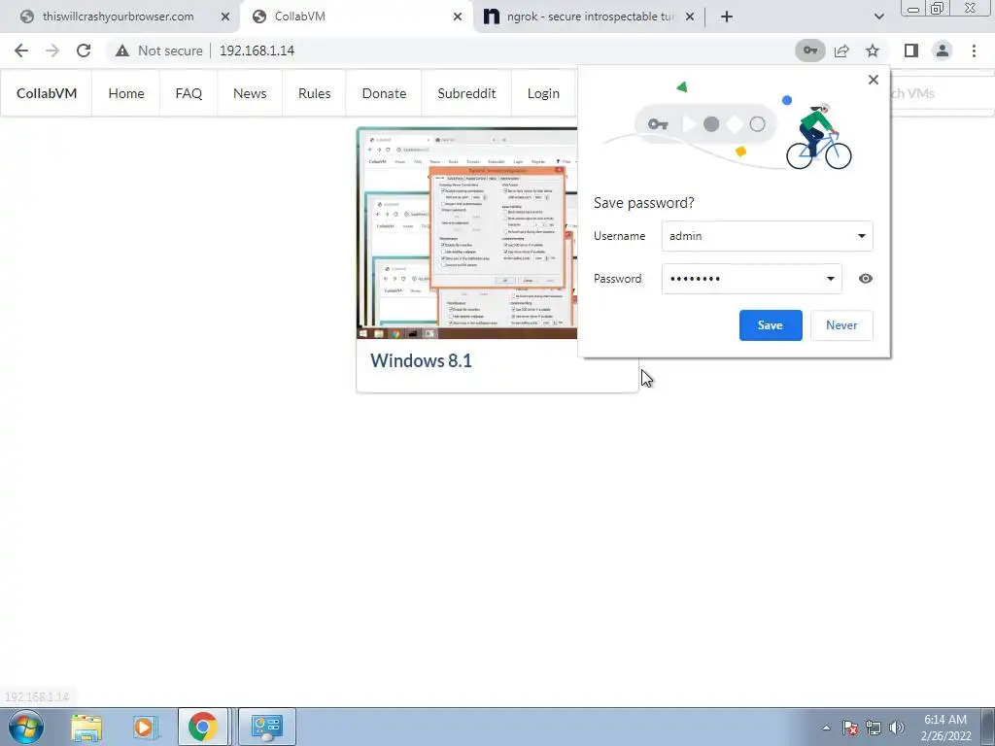Expand the Password dropdown arrow
995x746 pixels.
[830, 279]
